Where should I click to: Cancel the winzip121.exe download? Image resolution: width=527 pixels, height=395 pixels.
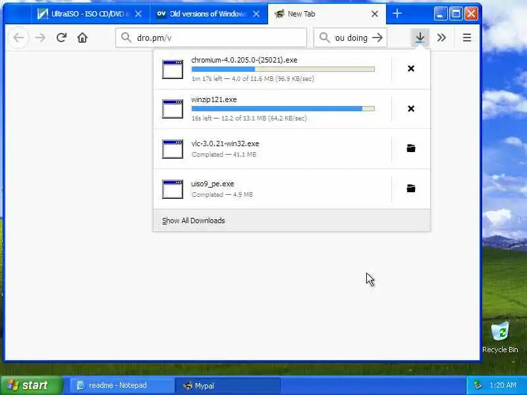[x=410, y=109]
